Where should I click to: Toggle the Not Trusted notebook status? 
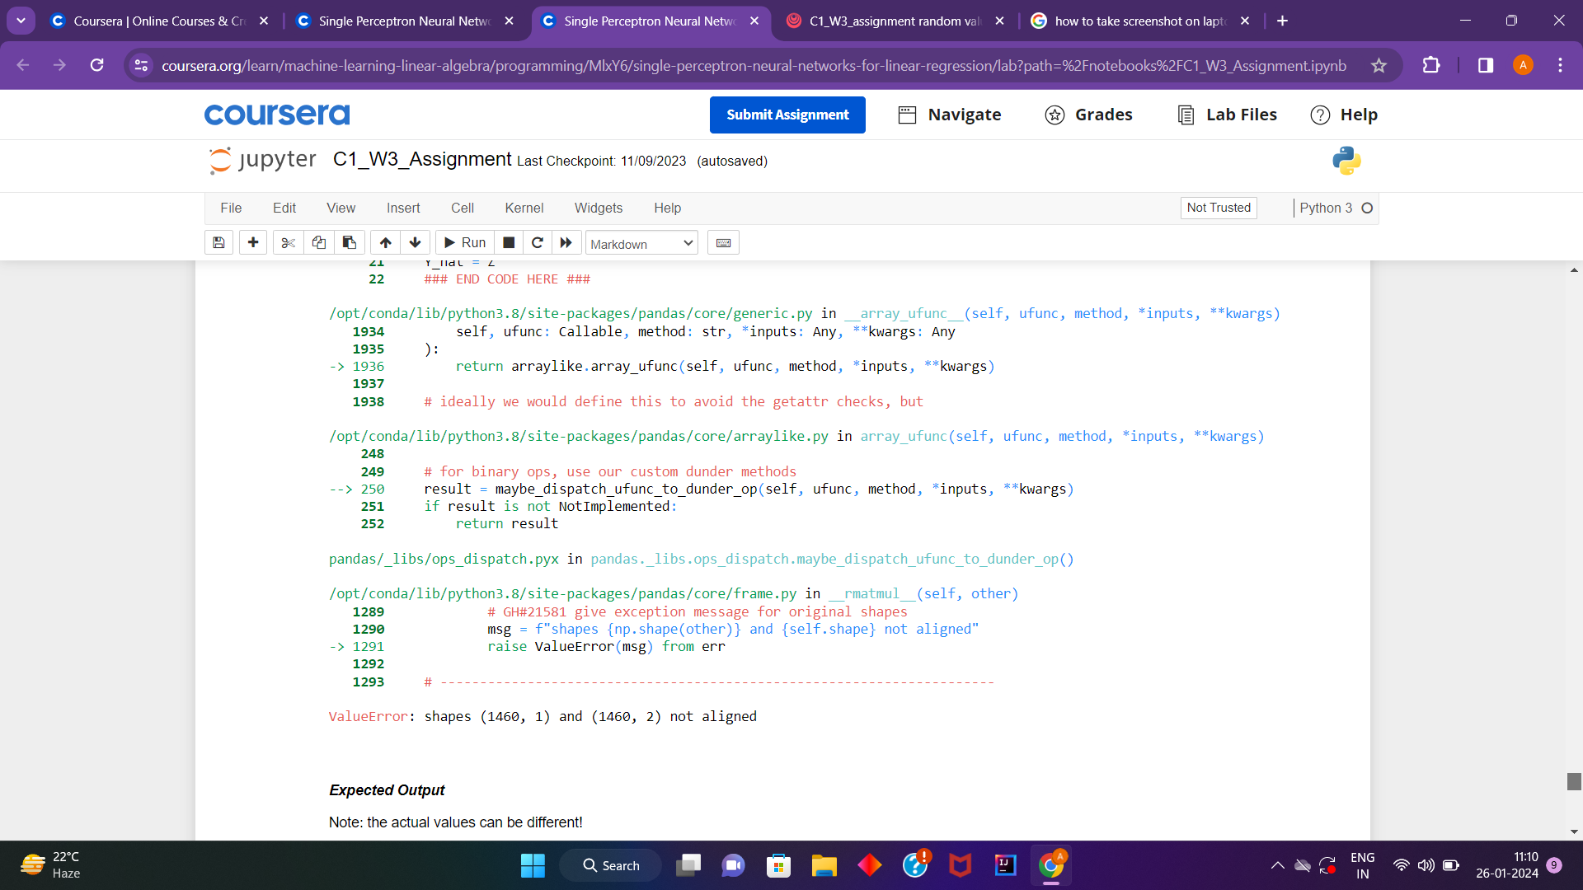click(x=1219, y=208)
